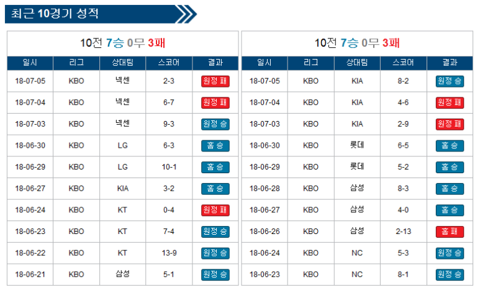Click the 홈 승 badge beside score 10-1

click(215, 167)
